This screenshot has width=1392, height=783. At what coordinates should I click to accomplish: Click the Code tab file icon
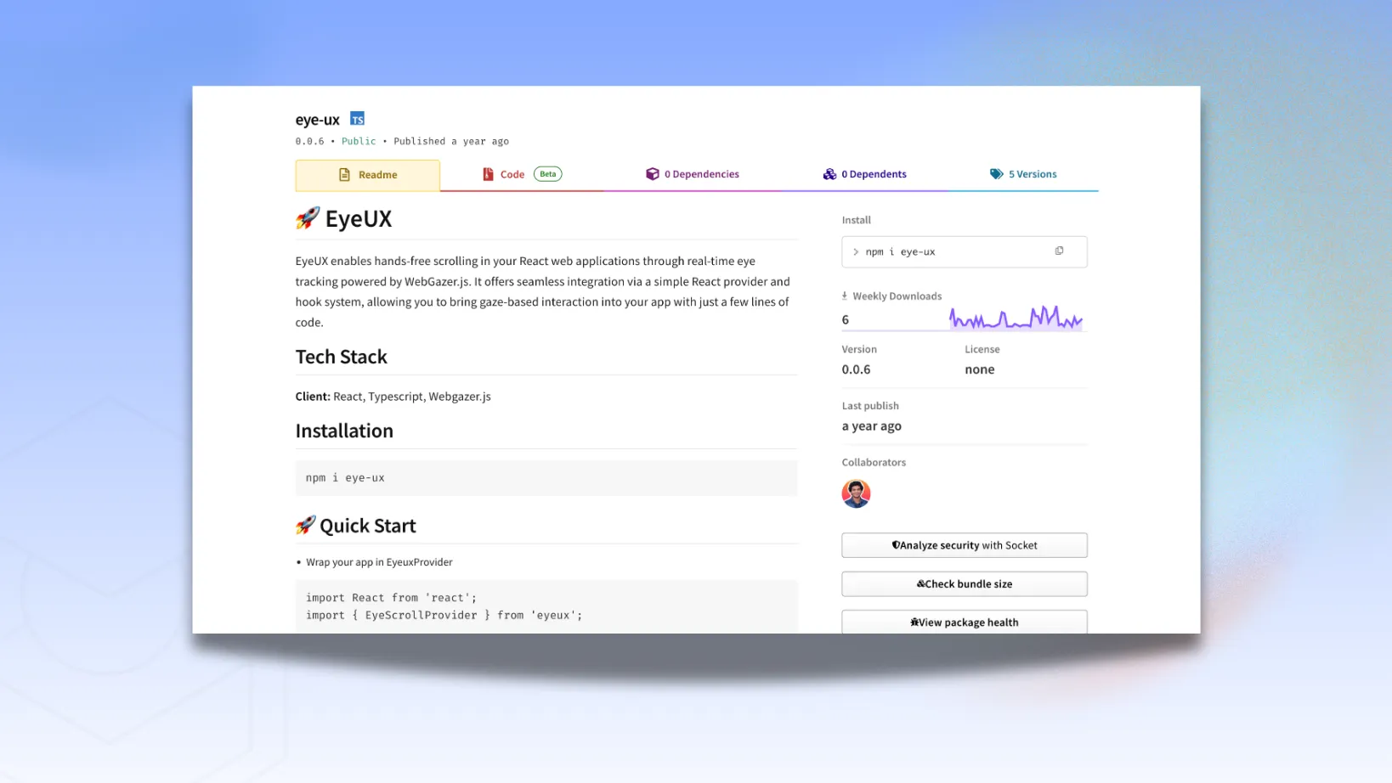pos(488,174)
